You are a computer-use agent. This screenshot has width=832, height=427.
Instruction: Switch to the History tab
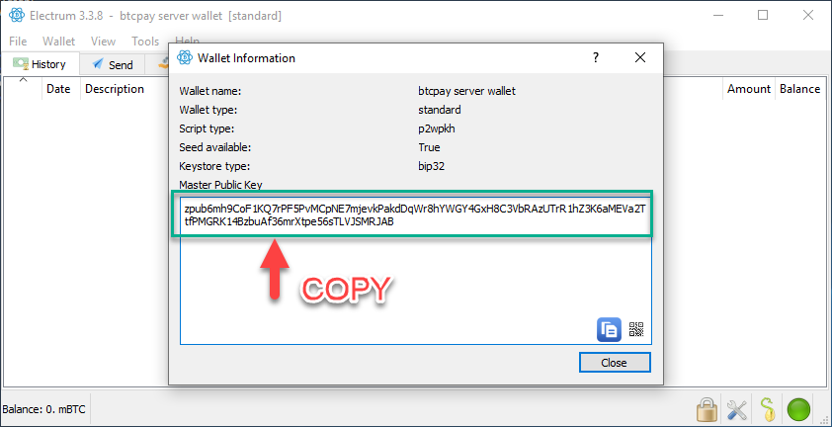click(x=40, y=64)
